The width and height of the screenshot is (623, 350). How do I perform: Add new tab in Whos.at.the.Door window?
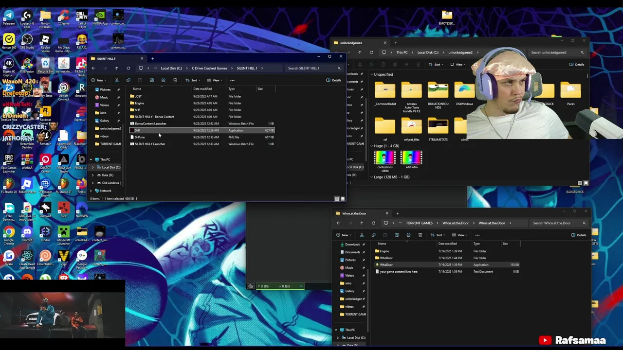pos(397,213)
